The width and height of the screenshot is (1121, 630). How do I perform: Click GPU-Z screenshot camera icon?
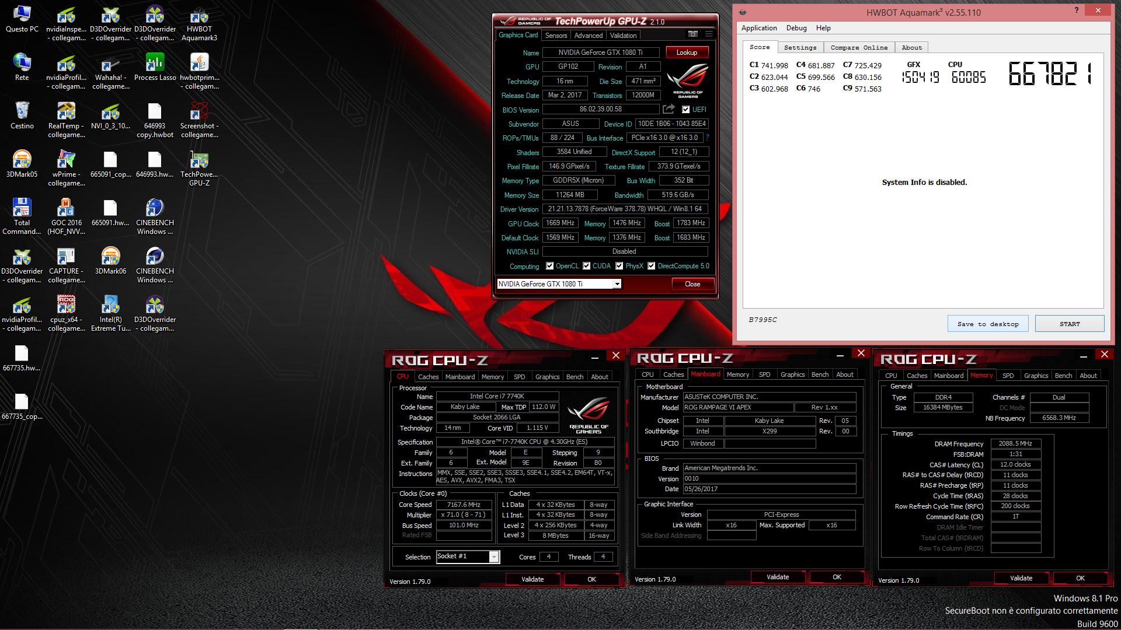[x=693, y=34]
